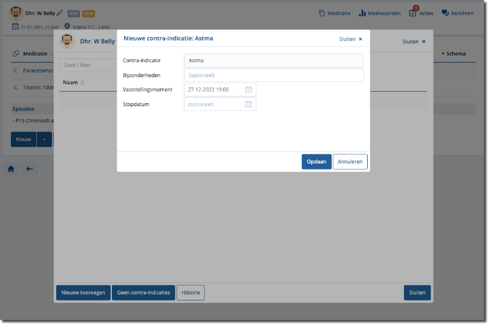
Task: Click the home icon
Action: (x=11, y=170)
